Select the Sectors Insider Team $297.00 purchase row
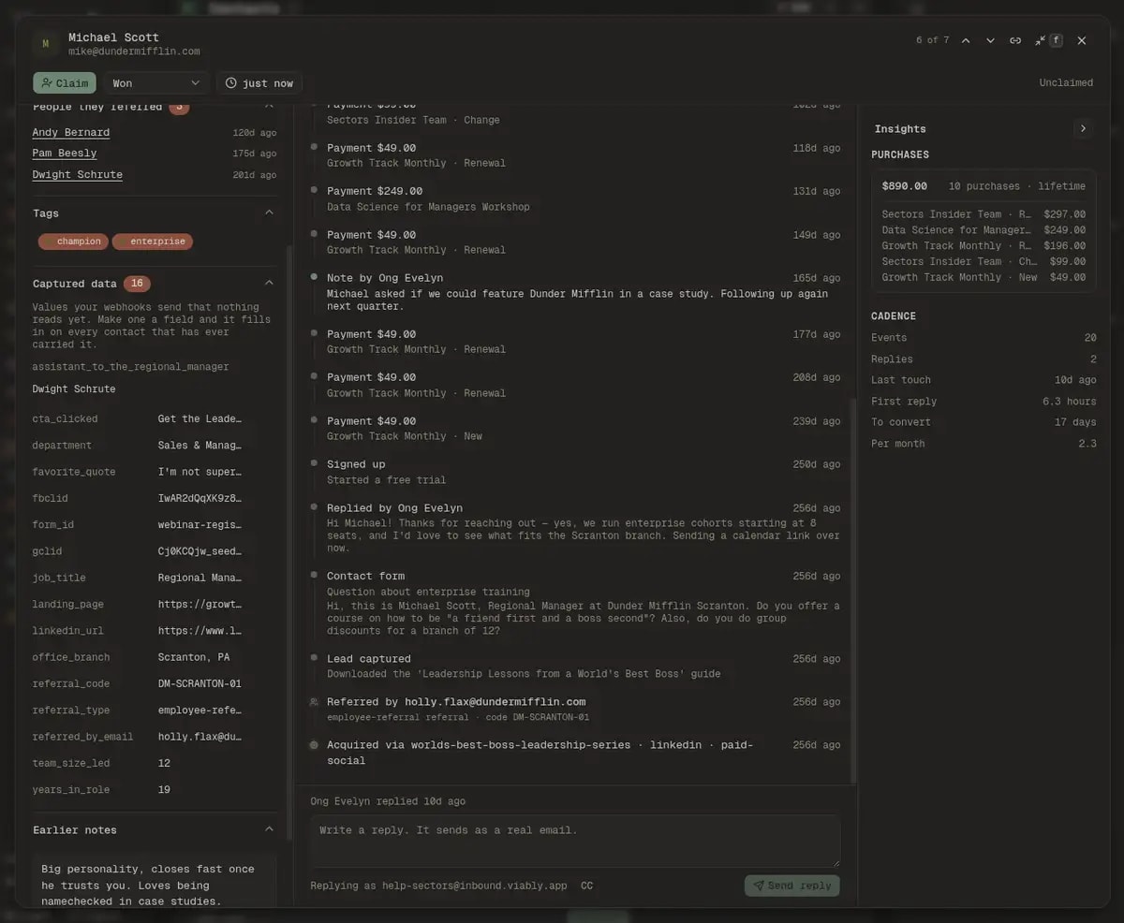 (983, 214)
